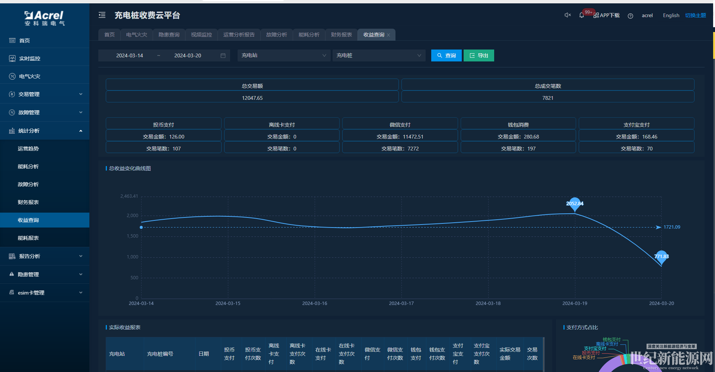
Task: Open the 充电桩 dropdown
Action: coord(379,55)
